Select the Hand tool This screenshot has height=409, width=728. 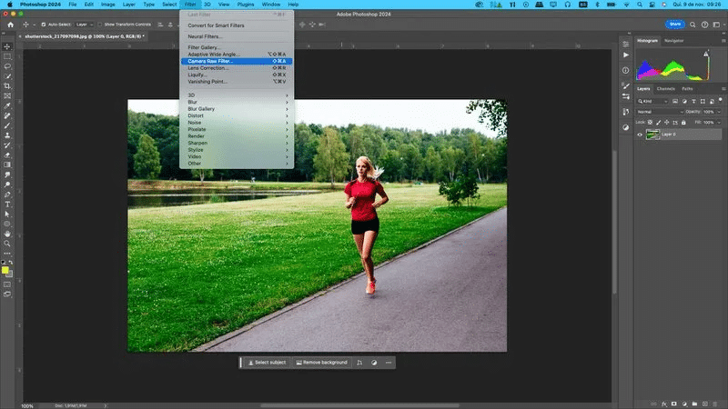tap(7, 234)
